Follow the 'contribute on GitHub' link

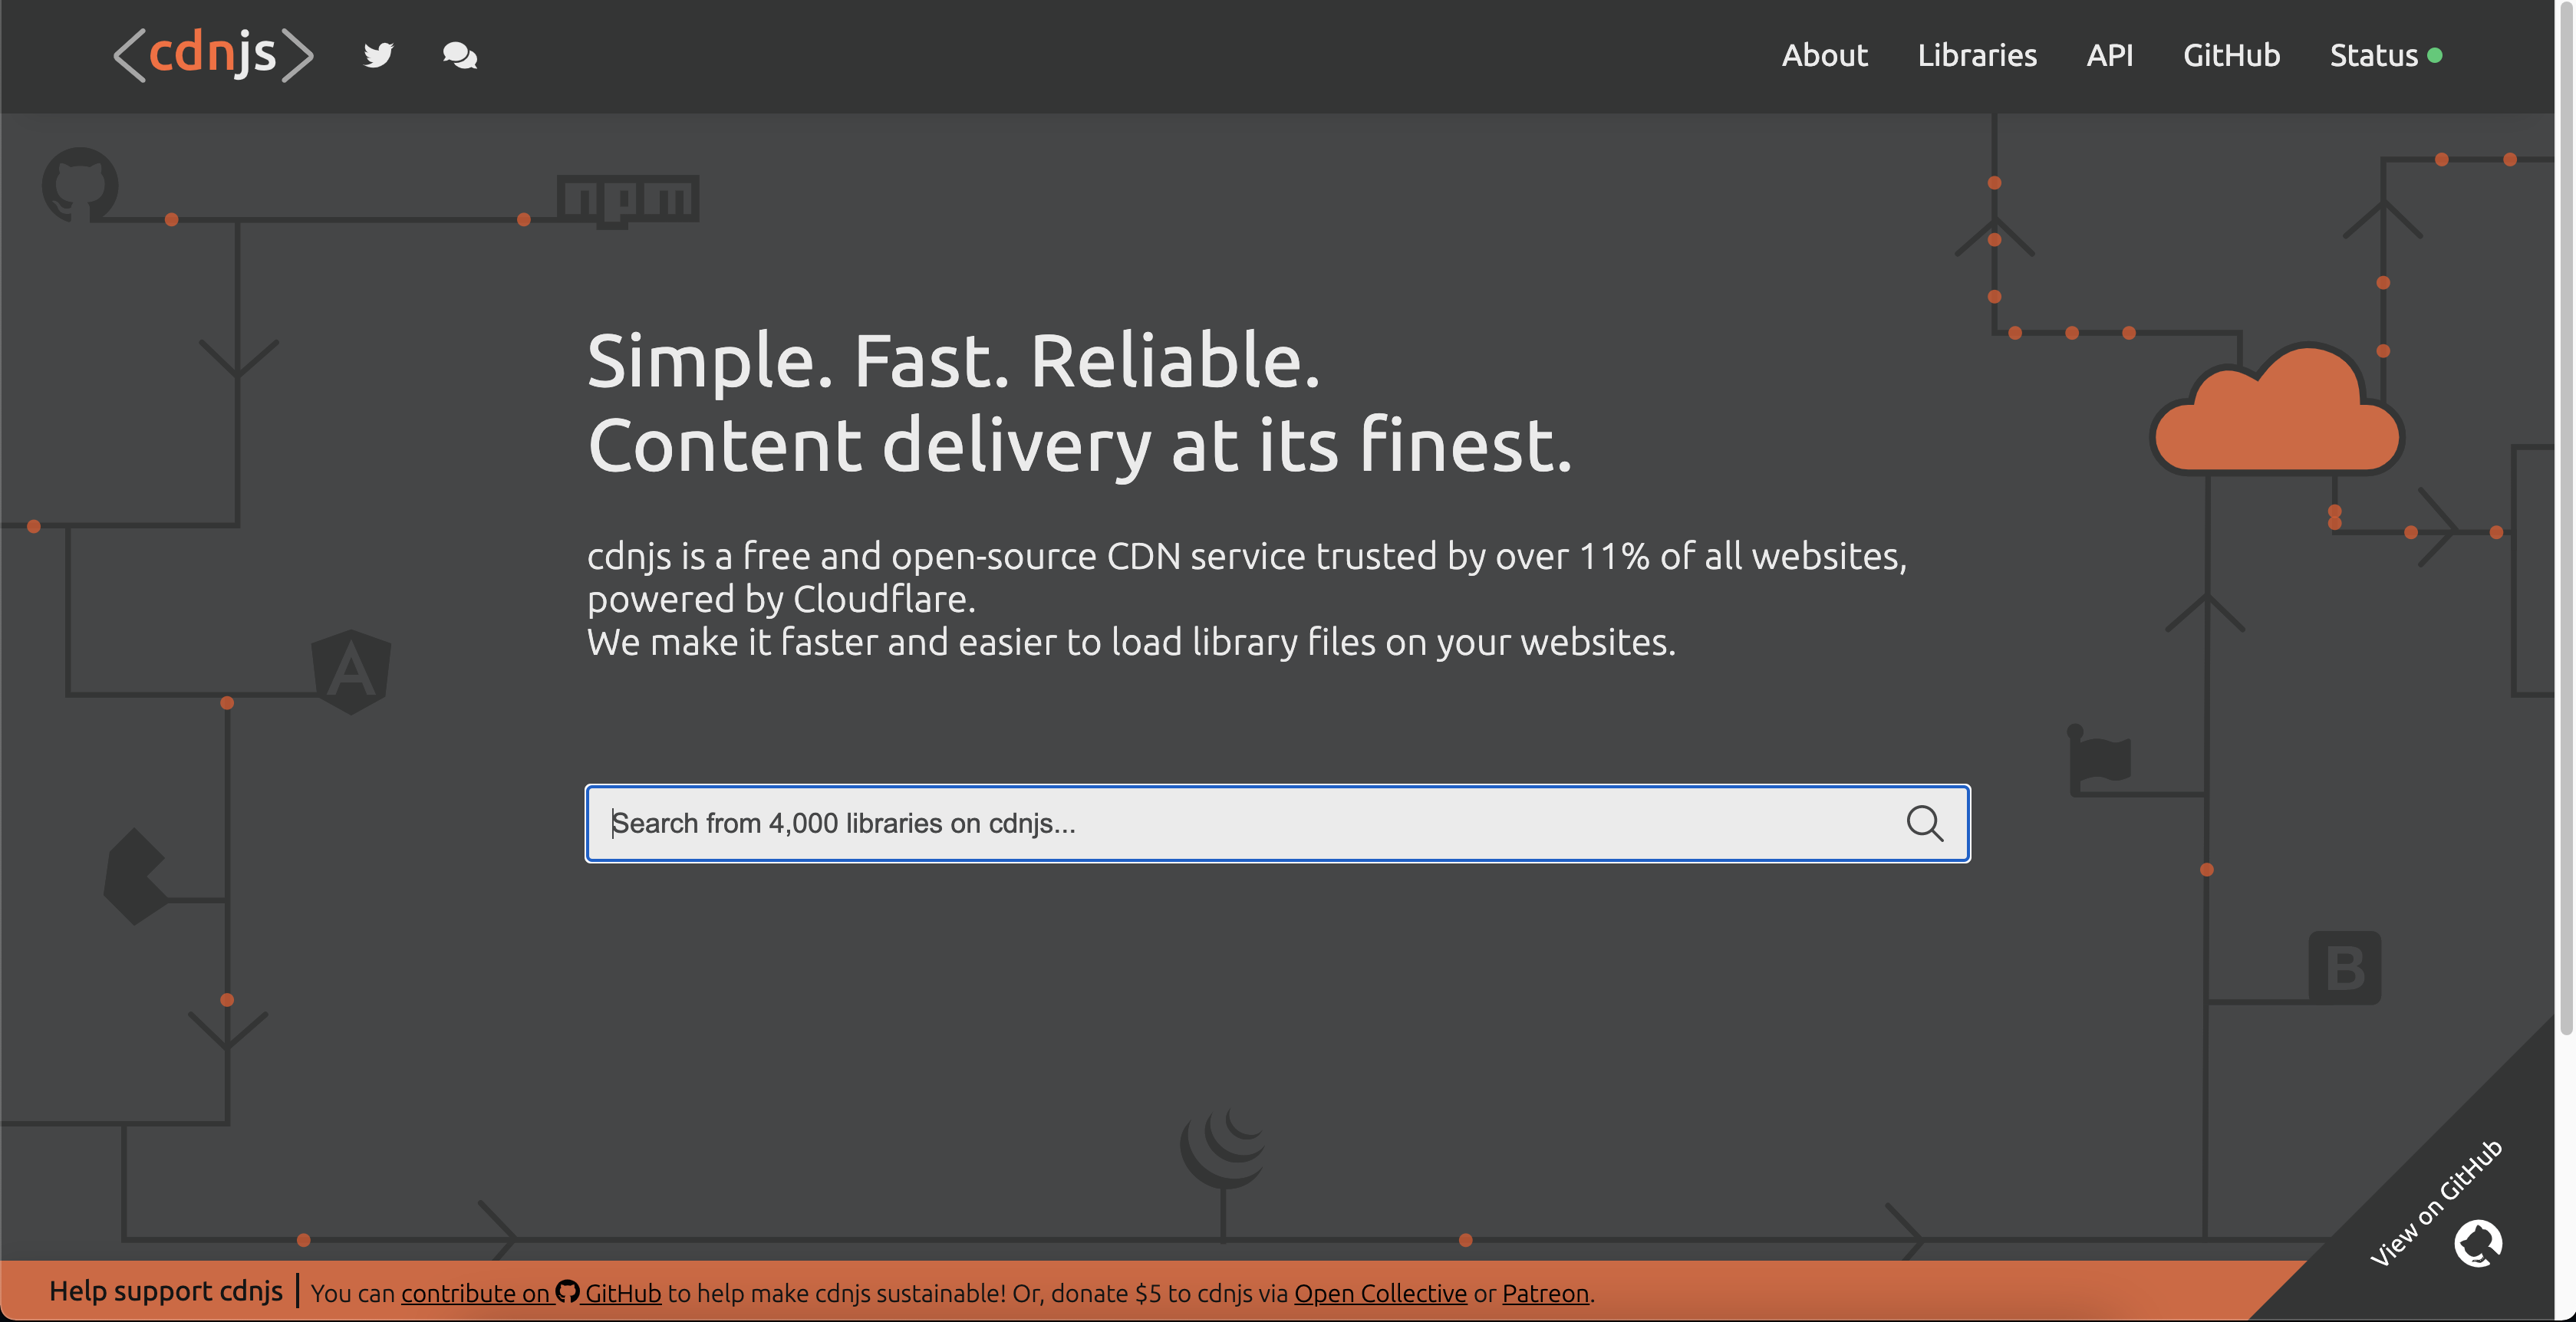pos(475,1293)
